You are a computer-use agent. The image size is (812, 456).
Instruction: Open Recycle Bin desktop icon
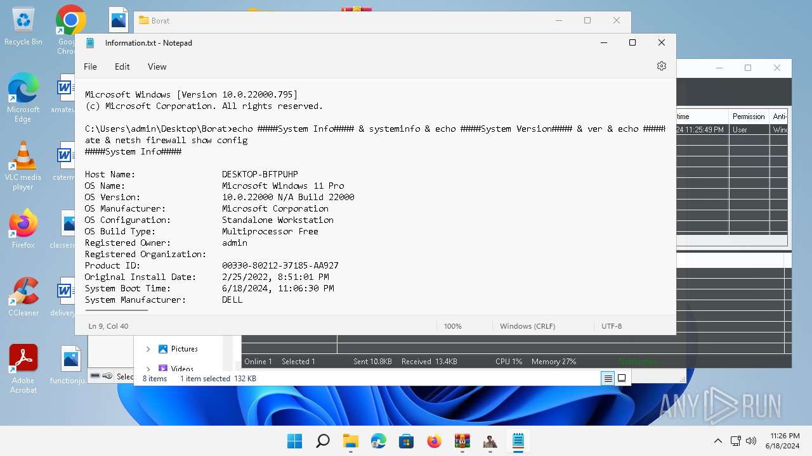pos(23,27)
